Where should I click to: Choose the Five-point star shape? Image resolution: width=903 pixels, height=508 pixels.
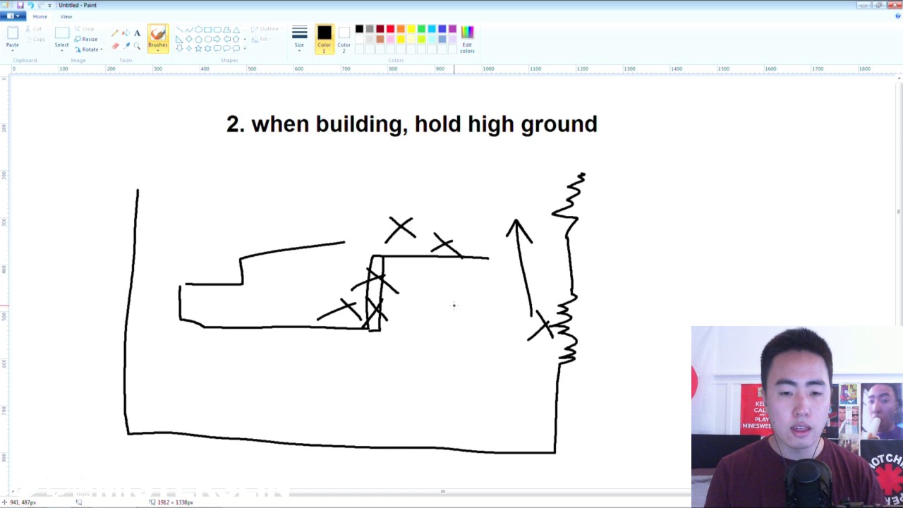point(198,48)
